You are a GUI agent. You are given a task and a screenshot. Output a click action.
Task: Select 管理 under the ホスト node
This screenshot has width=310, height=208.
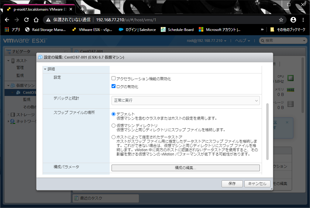click(x=20, y=67)
